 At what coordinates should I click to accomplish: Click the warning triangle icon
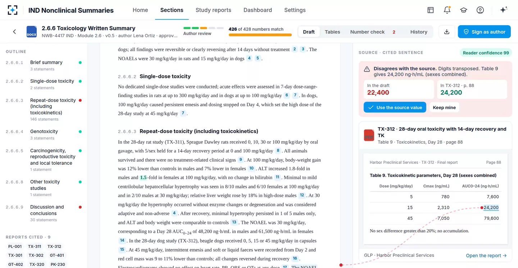(367, 69)
